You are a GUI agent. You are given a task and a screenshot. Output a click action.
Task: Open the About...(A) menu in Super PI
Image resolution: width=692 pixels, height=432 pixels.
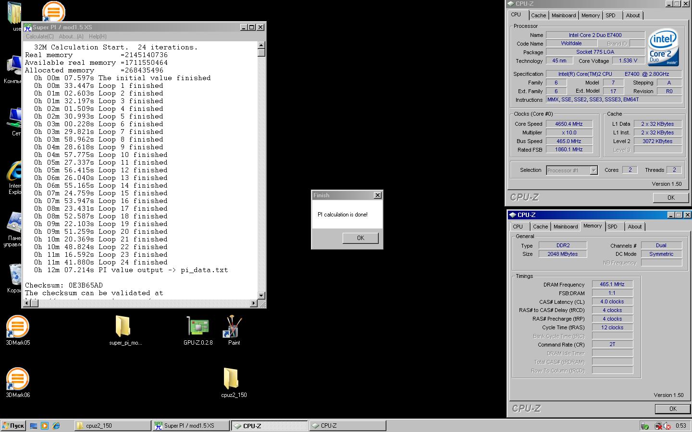point(71,36)
